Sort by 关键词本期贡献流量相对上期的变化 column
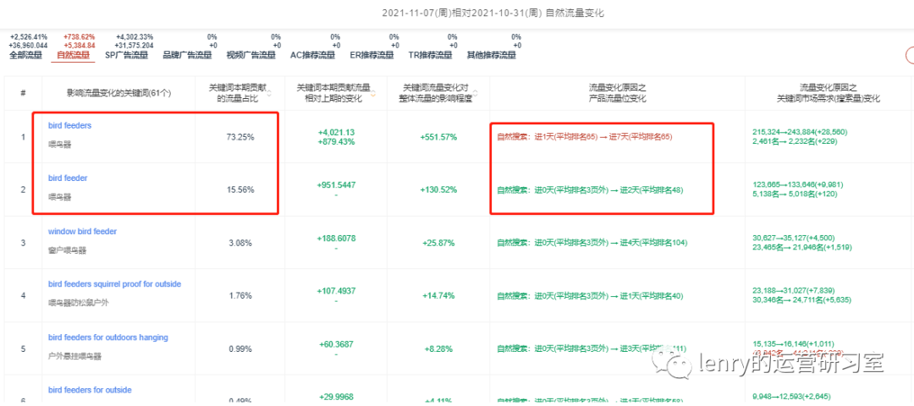Viewport: 914px width, 406px height. point(374,92)
